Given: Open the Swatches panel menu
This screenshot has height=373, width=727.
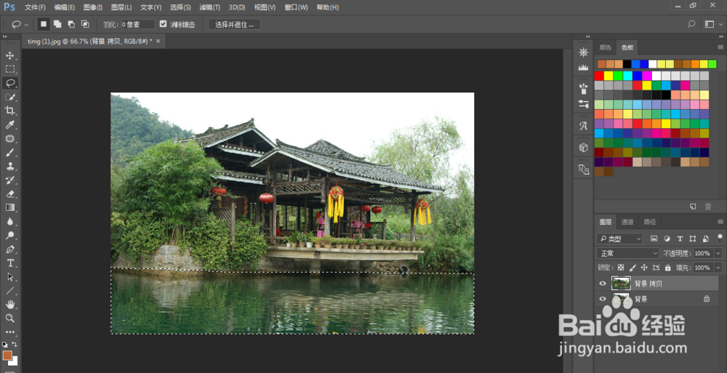Looking at the screenshot, I should [720, 47].
